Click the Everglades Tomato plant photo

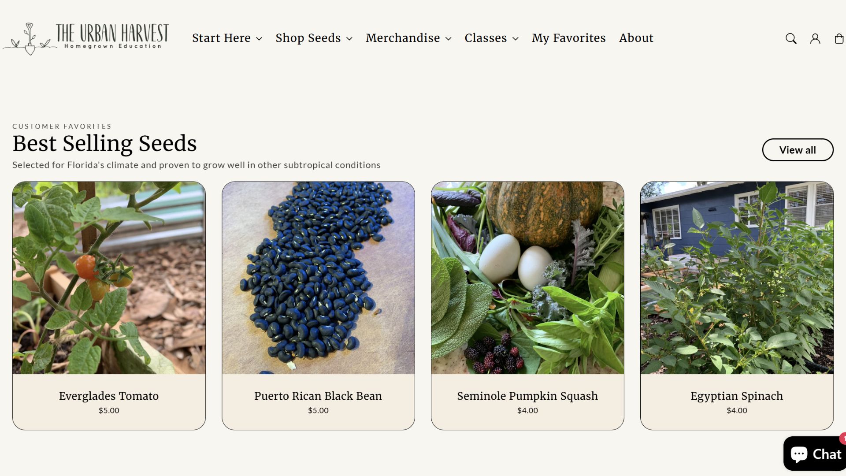click(109, 278)
